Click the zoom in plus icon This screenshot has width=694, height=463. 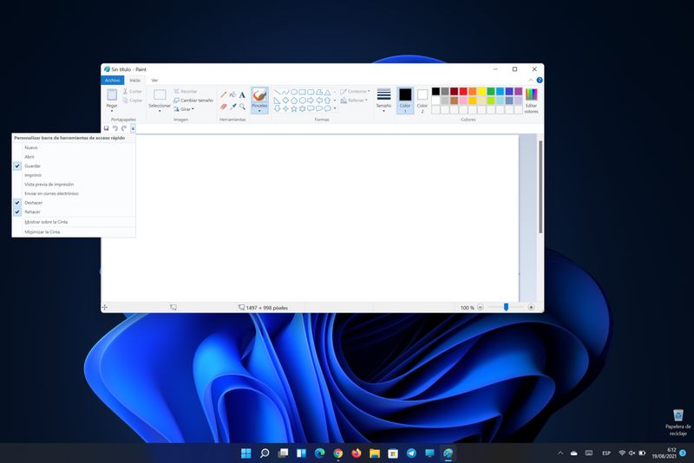pyautogui.click(x=531, y=307)
